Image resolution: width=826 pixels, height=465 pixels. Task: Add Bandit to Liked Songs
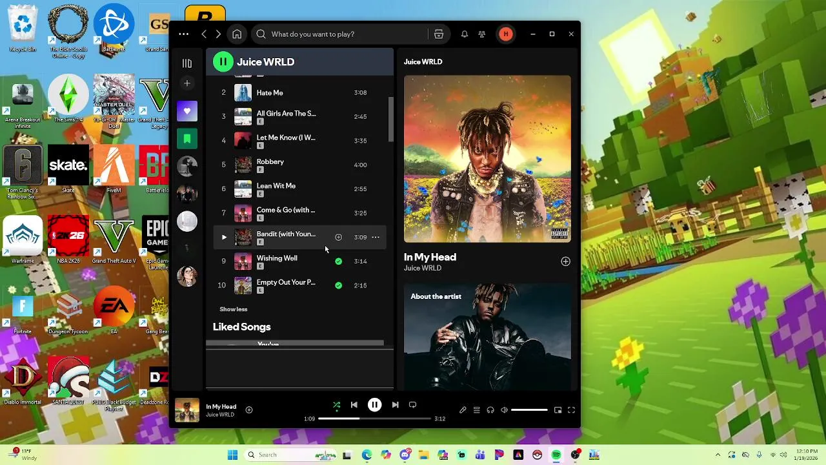338,237
